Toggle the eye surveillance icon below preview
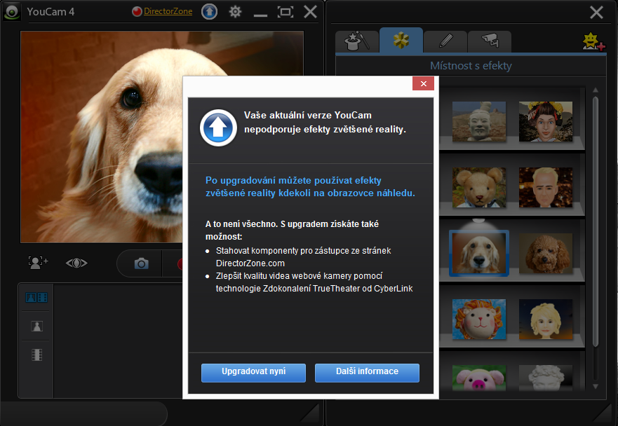This screenshot has height=426, width=618. click(x=76, y=263)
